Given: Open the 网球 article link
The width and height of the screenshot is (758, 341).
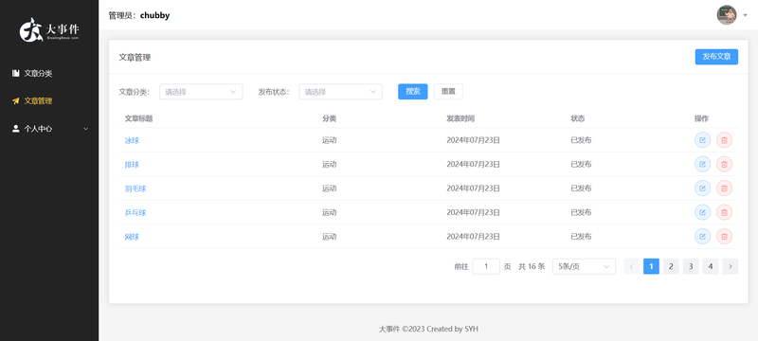Looking at the screenshot, I should 132,237.
